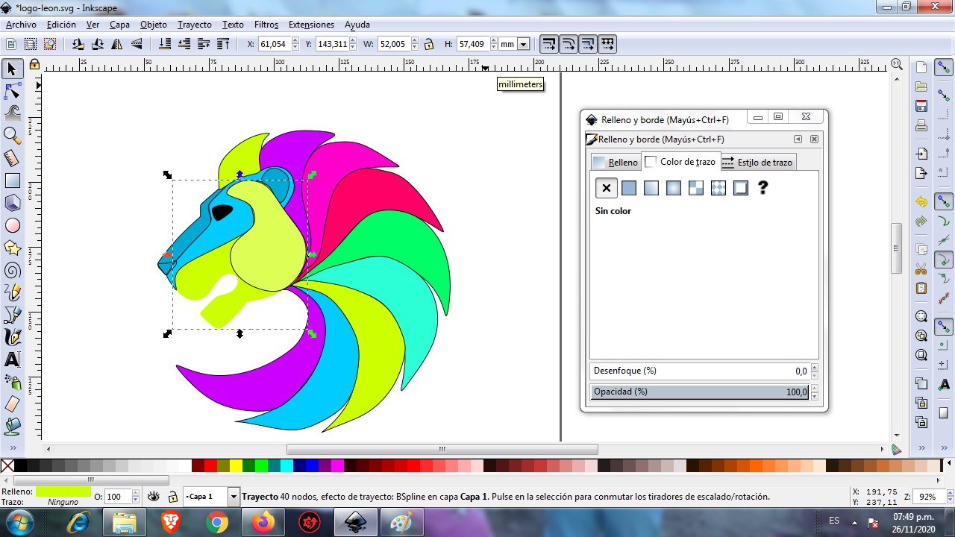Select the Tweak tool

[12, 113]
